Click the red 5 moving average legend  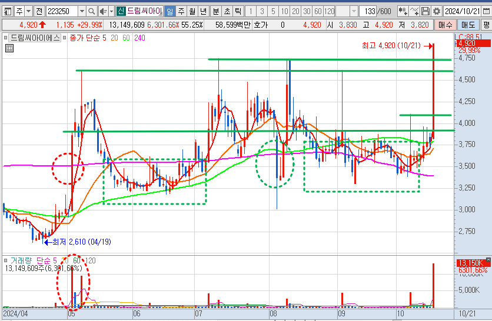pyautogui.click(x=104, y=38)
